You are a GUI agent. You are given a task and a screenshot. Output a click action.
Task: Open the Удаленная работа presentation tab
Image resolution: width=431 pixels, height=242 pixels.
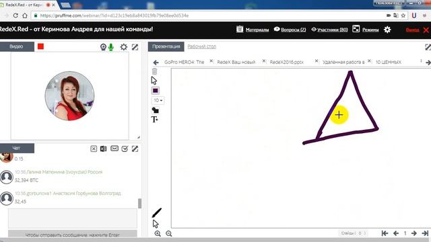[343, 63]
